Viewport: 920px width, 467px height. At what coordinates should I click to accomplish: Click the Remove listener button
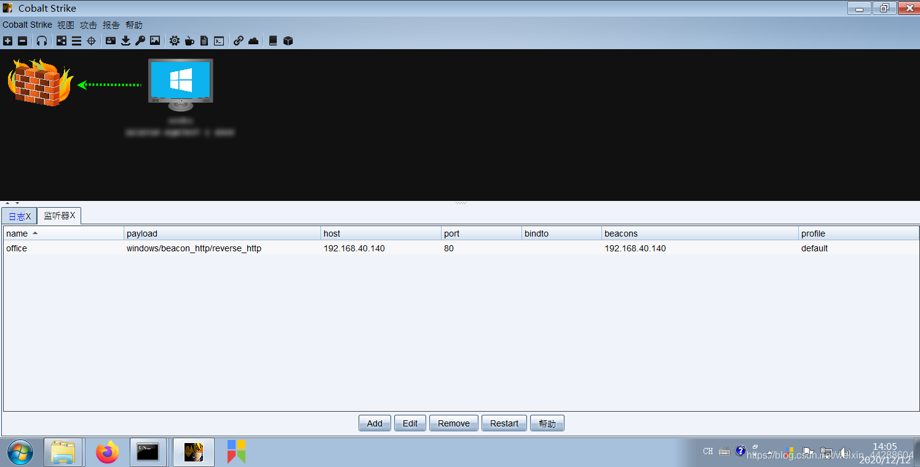pos(454,423)
